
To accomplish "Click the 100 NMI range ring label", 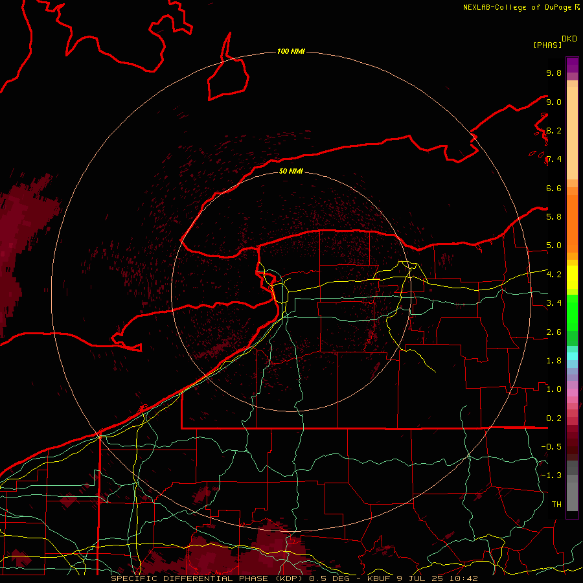I will point(291,51).
